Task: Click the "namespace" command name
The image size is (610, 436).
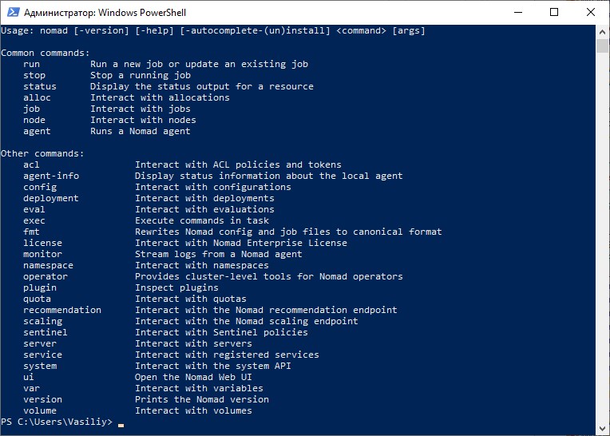Action: coord(48,265)
